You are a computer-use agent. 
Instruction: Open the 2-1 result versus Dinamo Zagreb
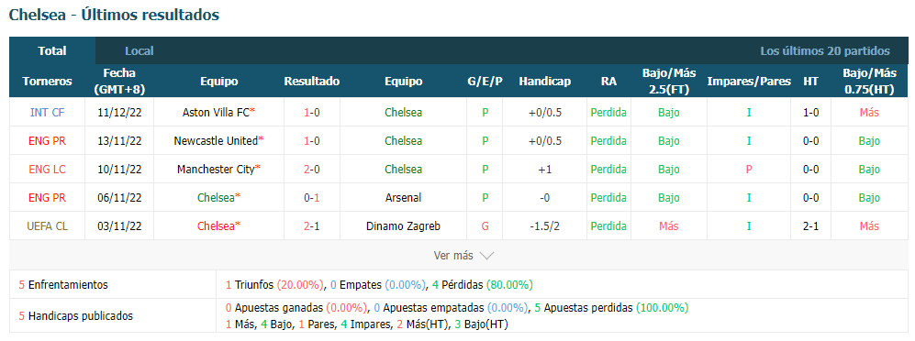[x=312, y=226]
